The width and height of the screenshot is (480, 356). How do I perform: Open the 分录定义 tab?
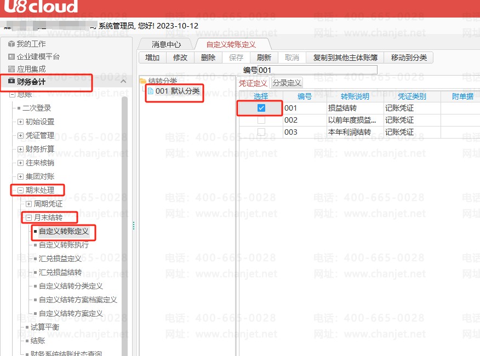click(x=287, y=83)
